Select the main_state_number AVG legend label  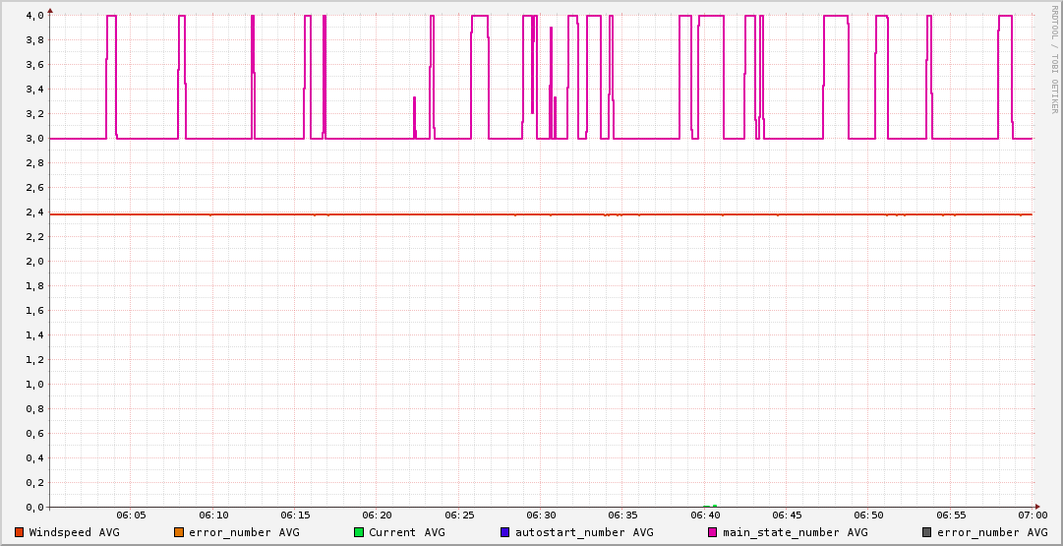click(795, 532)
